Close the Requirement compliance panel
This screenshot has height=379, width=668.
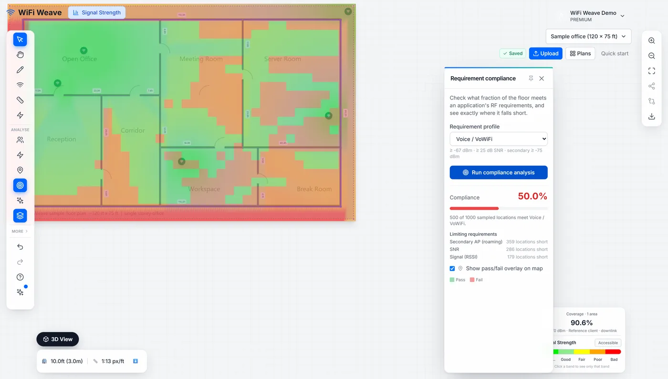[542, 79]
